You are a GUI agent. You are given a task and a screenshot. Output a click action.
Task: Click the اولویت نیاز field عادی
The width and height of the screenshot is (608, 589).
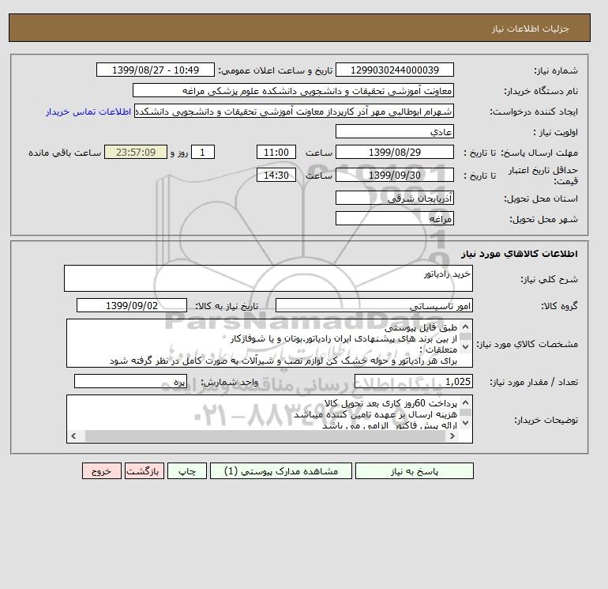pyautogui.click(x=395, y=131)
